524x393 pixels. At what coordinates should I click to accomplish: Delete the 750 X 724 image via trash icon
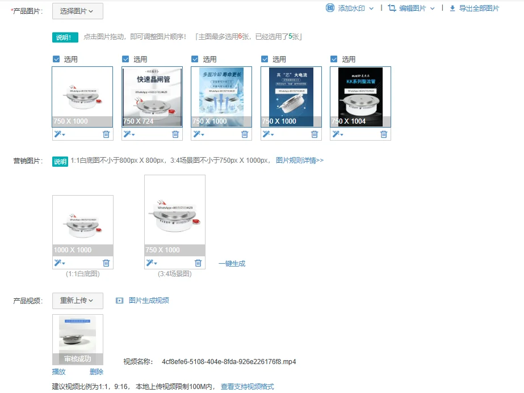[x=175, y=134]
